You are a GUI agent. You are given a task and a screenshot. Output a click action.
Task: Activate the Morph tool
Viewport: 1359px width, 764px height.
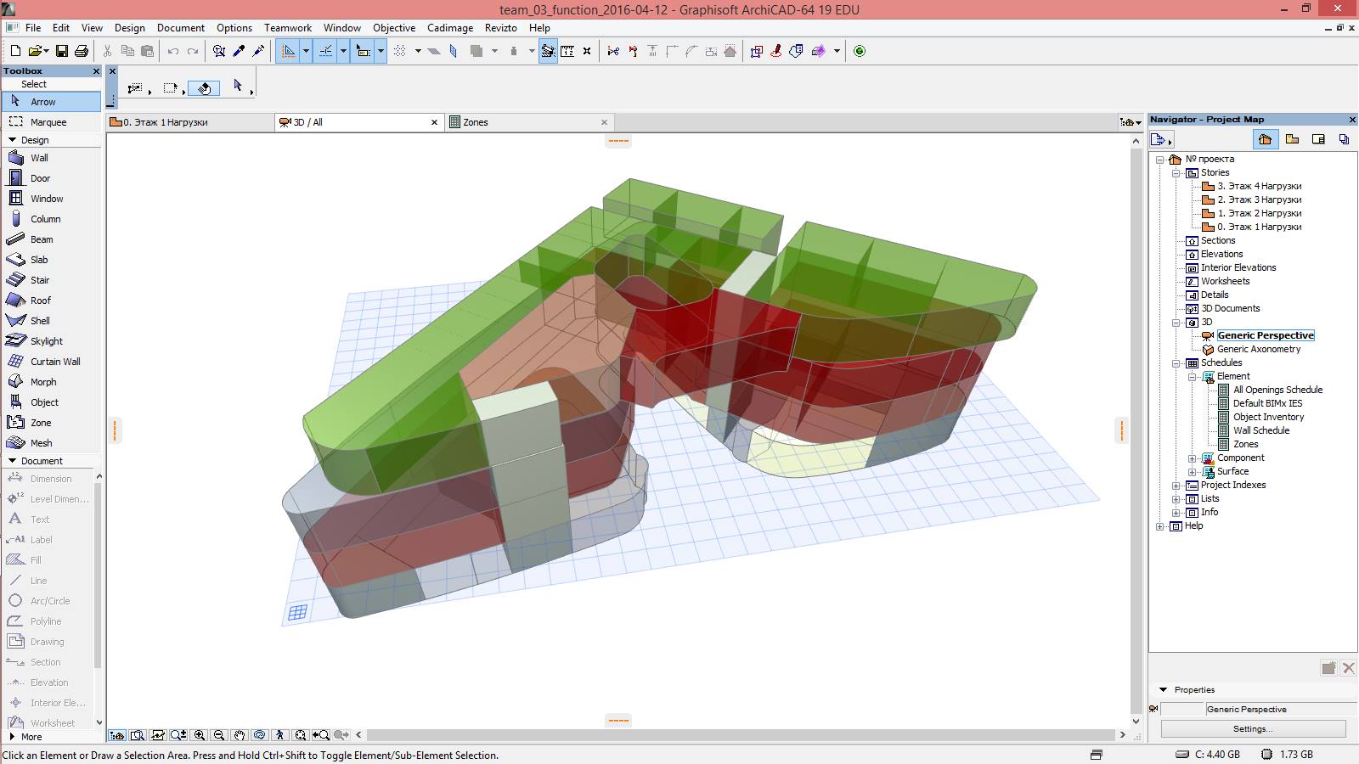click(51, 382)
